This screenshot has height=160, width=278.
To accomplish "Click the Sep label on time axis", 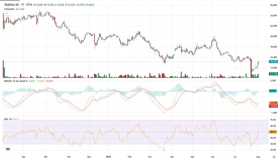I will point(23,157).
